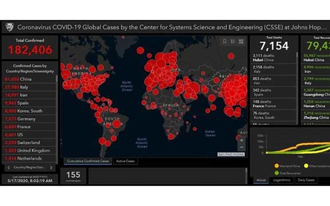Select France in confirmed cases list
This screenshot has width=330, height=206.
click(29, 127)
